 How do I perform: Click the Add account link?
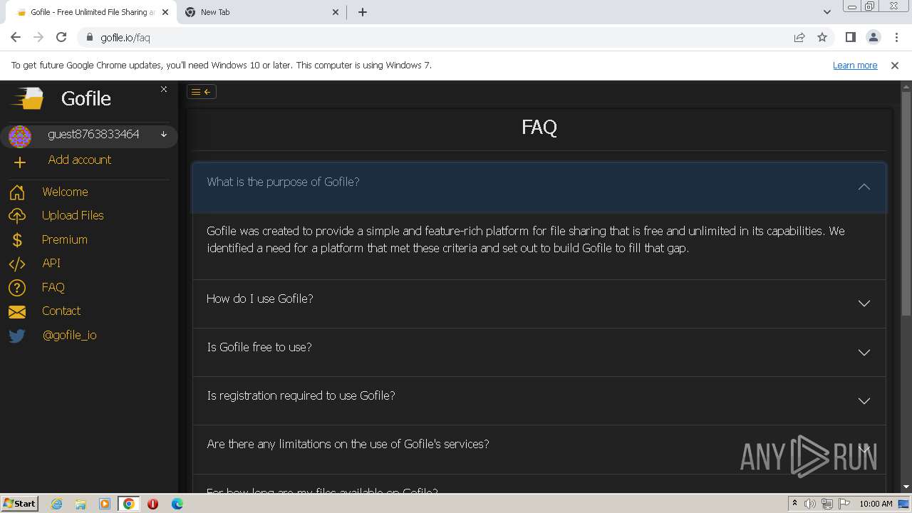[x=80, y=160]
